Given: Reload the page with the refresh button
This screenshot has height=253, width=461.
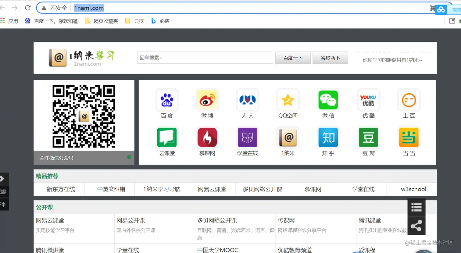Looking at the screenshot, I should tap(28, 8).
